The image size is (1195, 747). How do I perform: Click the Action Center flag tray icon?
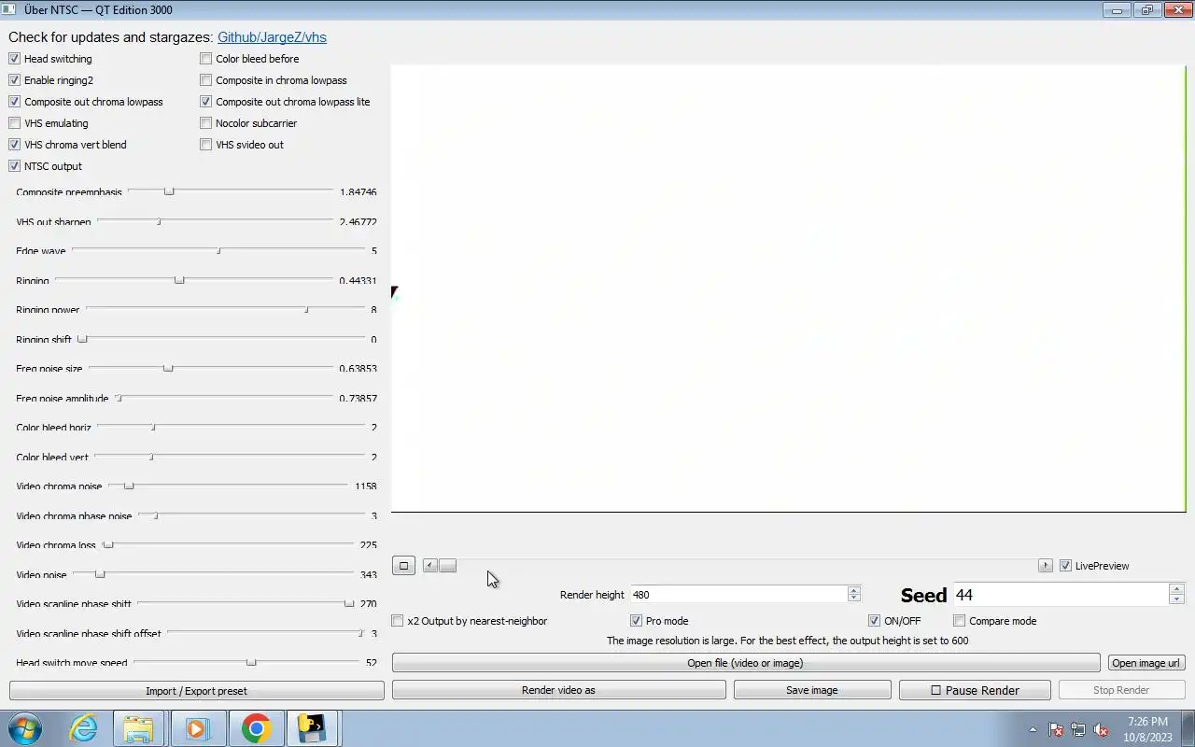1056,730
